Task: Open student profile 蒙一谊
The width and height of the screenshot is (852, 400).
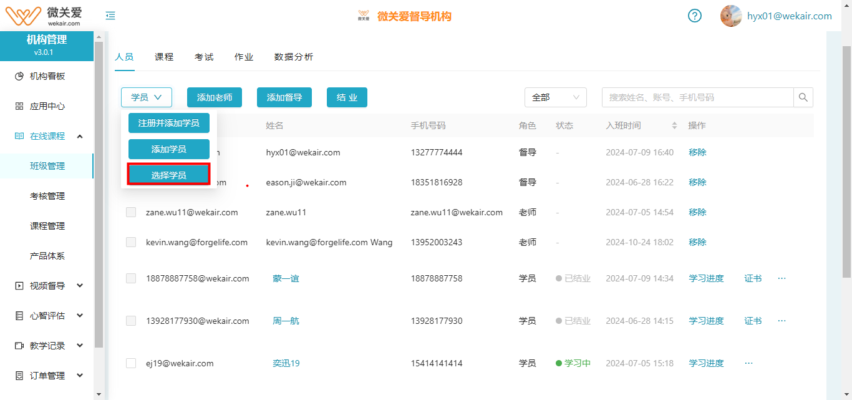Action: (x=286, y=278)
